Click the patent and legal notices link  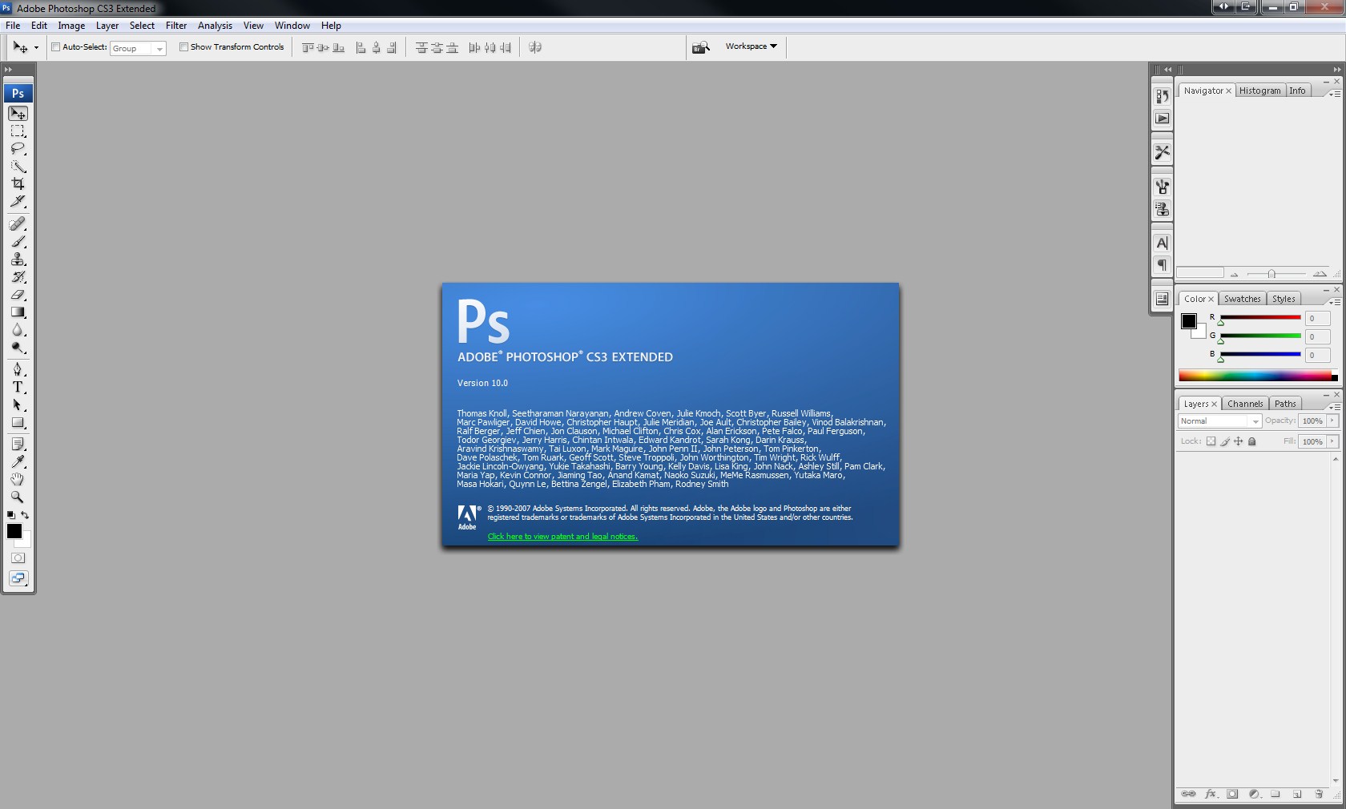pos(562,537)
